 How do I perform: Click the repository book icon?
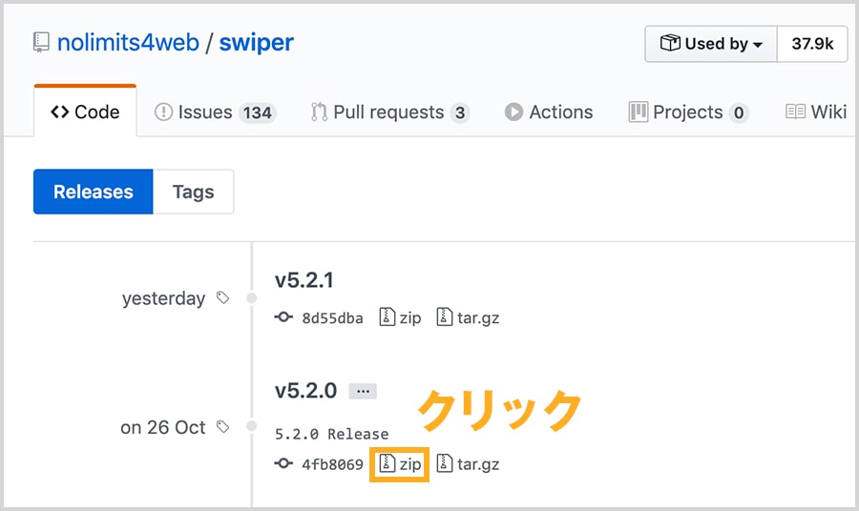(x=41, y=43)
